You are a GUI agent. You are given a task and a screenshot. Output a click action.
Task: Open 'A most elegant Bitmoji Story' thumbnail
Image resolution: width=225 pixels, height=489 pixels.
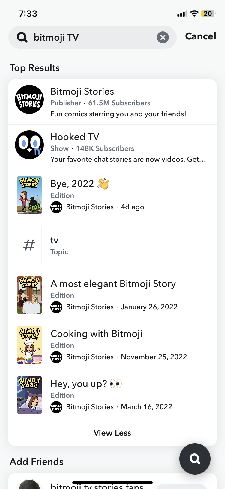pyautogui.click(x=29, y=295)
